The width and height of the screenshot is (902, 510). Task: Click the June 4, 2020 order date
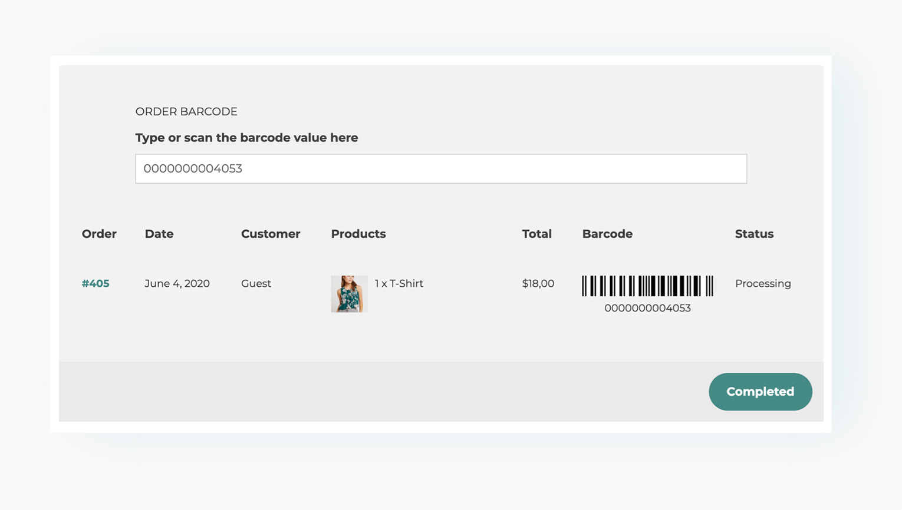coord(177,283)
